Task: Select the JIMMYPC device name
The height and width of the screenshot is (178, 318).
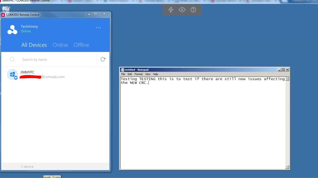Action: click(x=27, y=72)
